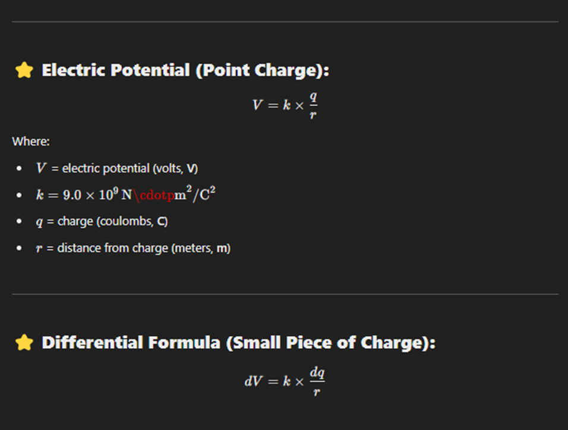Viewport: 568px width, 430px height.
Task: Click the bullet point before the q definition
Action: [x=20, y=222]
